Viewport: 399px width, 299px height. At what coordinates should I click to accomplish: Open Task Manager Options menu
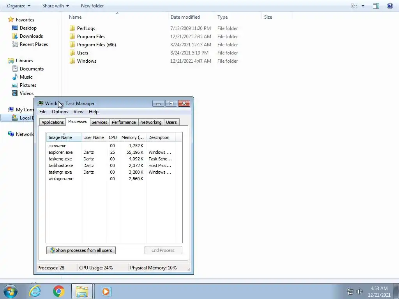coord(60,112)
